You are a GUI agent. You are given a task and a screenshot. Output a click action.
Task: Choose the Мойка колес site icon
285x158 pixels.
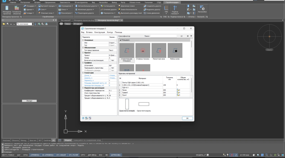coord(175,50)
